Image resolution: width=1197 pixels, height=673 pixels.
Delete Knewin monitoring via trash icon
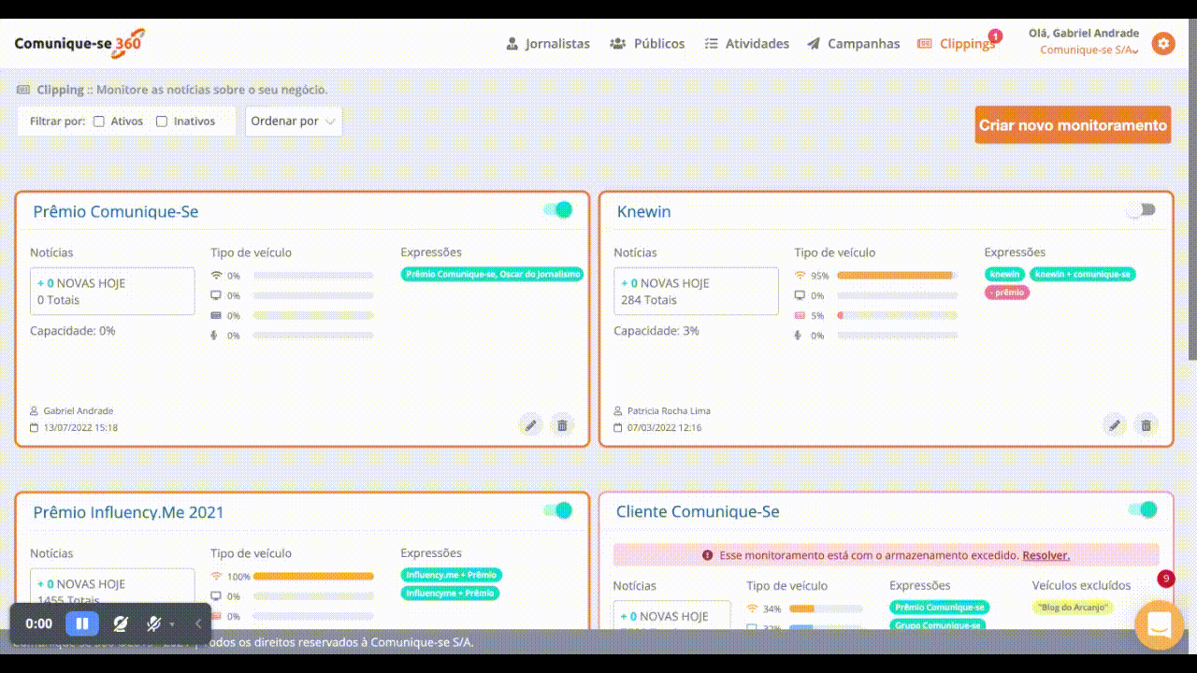coord(1146,425)
